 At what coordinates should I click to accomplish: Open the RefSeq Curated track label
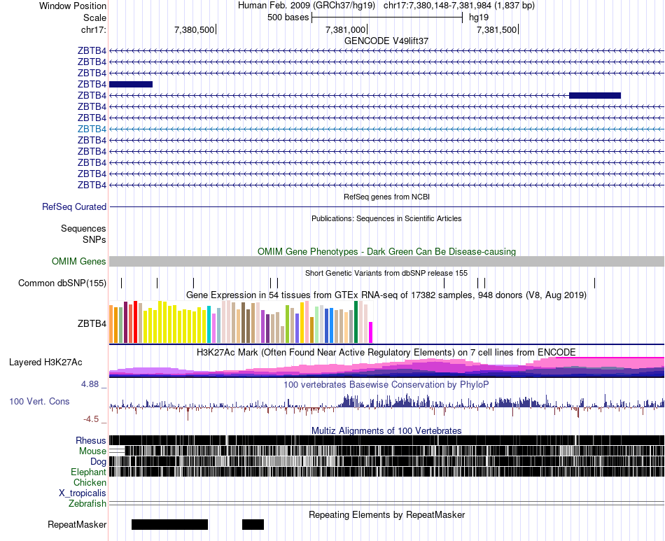[x=74, y=207]
